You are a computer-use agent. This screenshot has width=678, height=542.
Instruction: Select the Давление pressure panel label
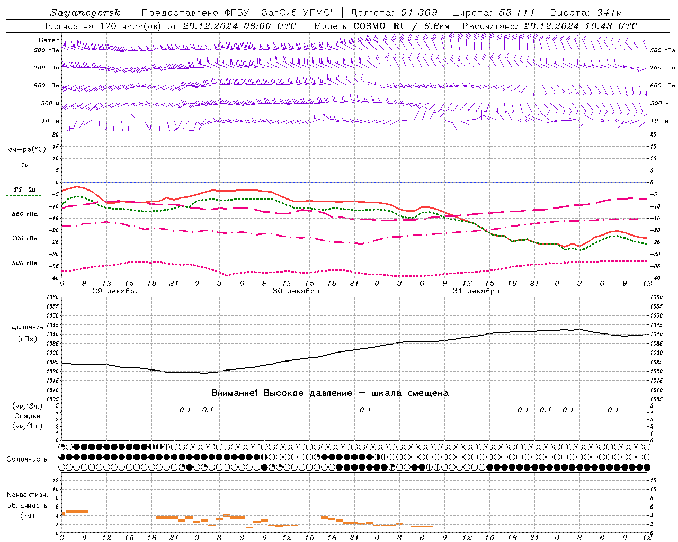pos(28,327)
